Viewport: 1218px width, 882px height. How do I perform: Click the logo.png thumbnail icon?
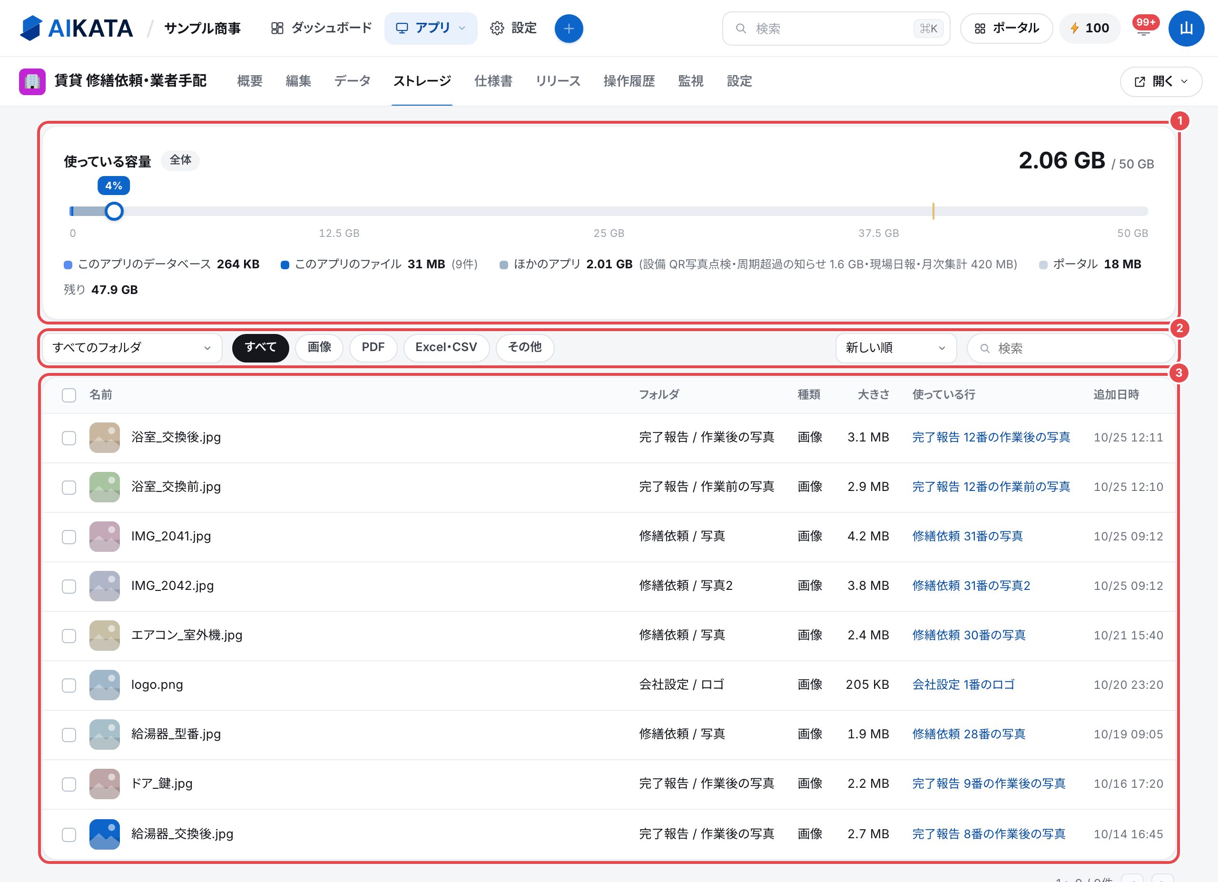[105, 685]
